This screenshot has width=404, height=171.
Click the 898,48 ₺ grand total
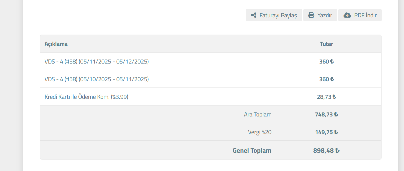click(x=326, y=150)
